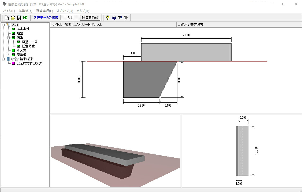Toggle the 地盤 green checkbox
The width and height of the screenshot is (302, 192).
pyautogui.click(x=13, y=33)
